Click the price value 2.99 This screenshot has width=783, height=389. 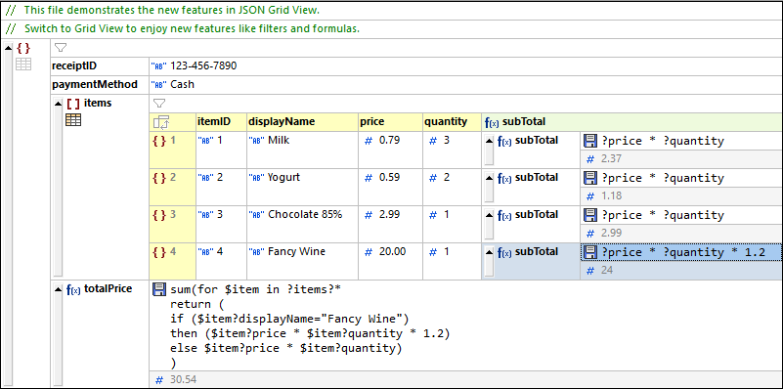pyautogui.click(x=389, y=214)
